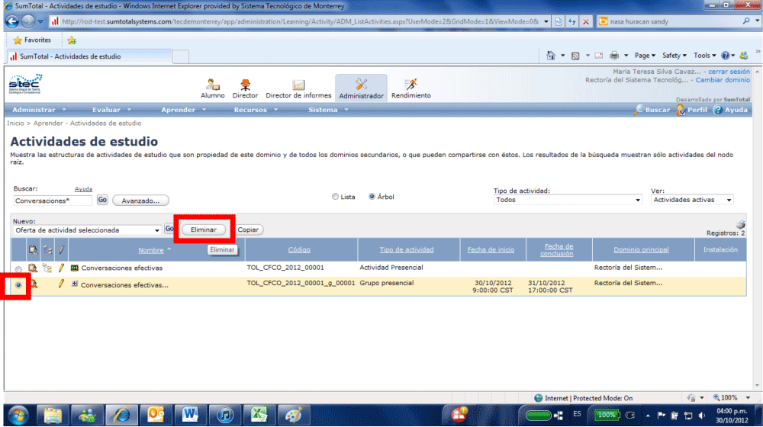Select radio button for Actividad Presencial row

click(x=18, y=269)
